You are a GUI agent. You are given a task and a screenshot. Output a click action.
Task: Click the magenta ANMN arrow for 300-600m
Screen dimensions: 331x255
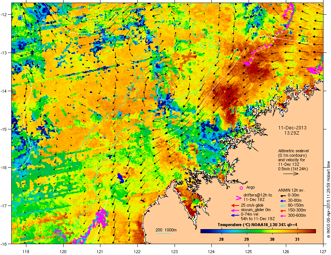coord(283,216)
